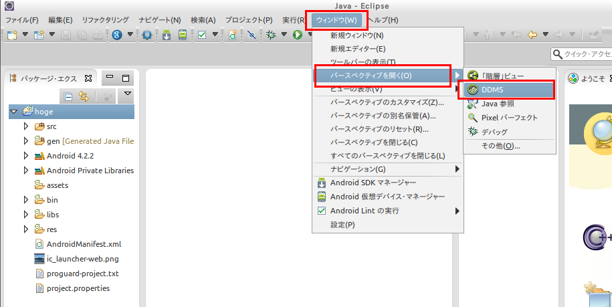Screen dimensions: 612x307
Task: Open the Back history dropdown arrow
Action: coord(546,34)
